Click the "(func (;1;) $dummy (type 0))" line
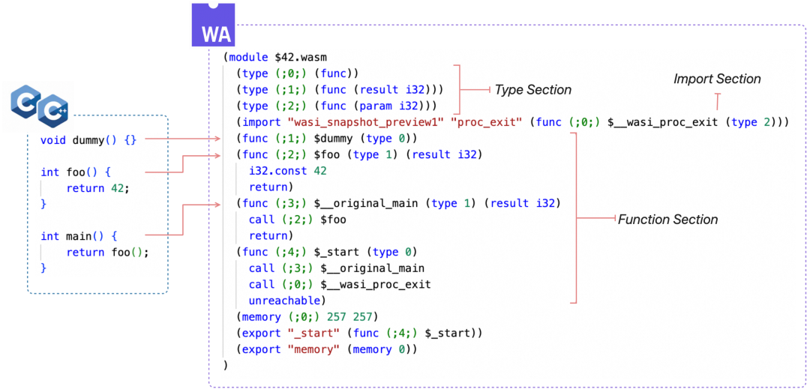The image size is (810, 389). [x=326, y=139]
